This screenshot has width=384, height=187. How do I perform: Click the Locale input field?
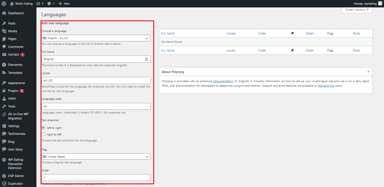[96, 80]
